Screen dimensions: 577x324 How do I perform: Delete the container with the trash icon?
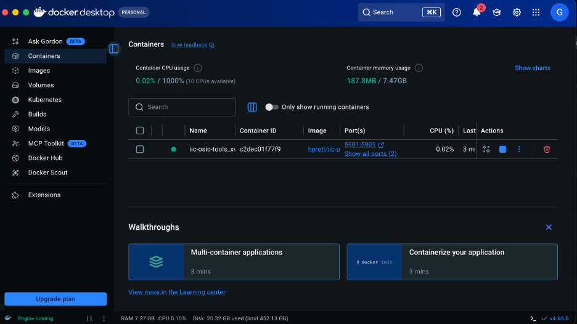[x=547, y=149]
